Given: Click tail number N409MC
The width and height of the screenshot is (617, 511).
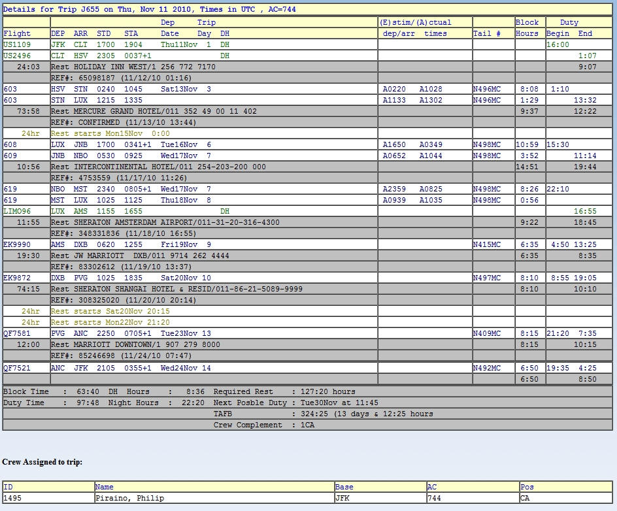Looking at the screenshot, I should pyautogui.click(x=487, y=334).
